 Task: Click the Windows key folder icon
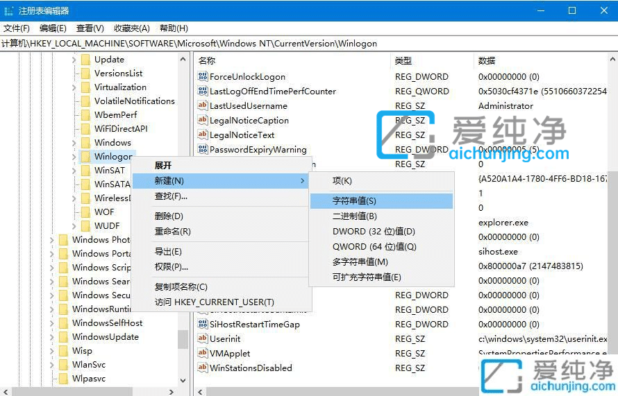85,142
